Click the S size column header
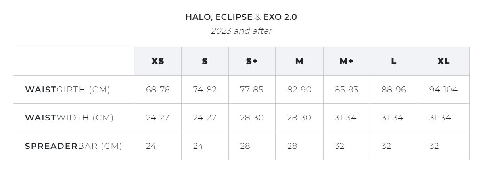The image size is (487, 171). pos(205,62)
